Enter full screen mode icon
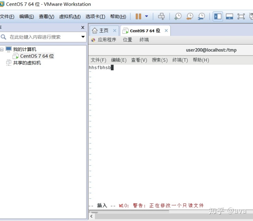Image resolution: width=253 pixels, height=221 pixels. tap(241, 17)
